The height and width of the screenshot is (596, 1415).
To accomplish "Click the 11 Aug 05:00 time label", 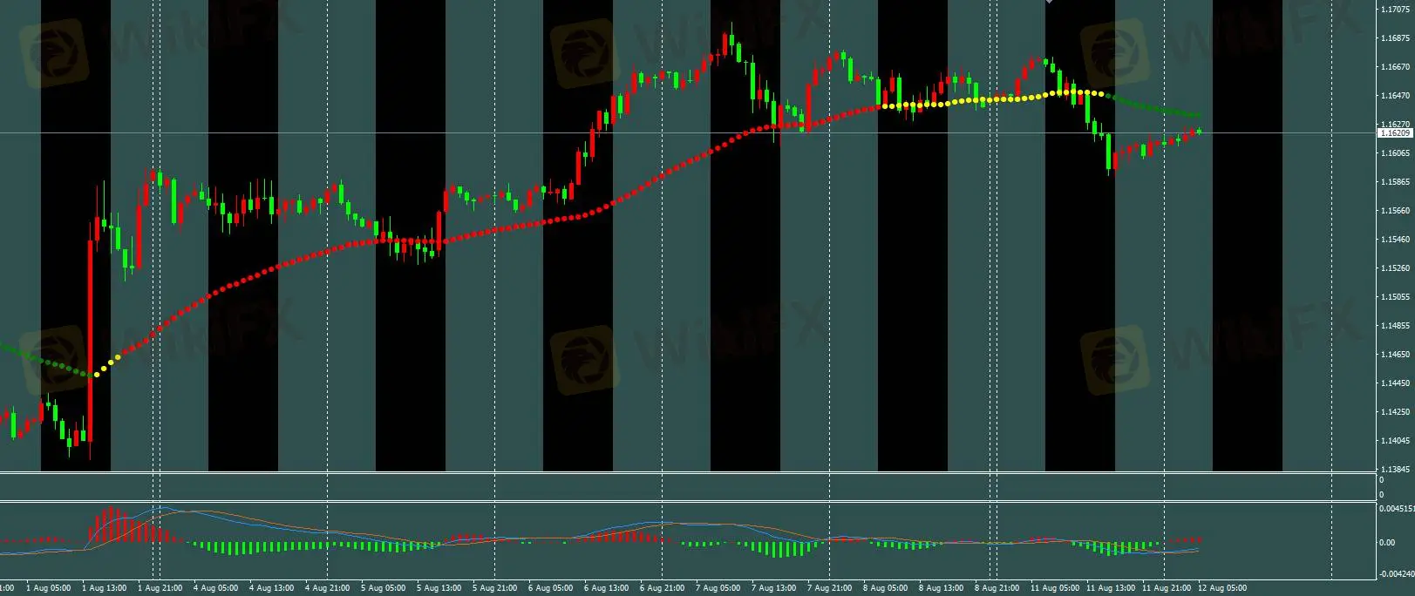I will point(1055,588).
